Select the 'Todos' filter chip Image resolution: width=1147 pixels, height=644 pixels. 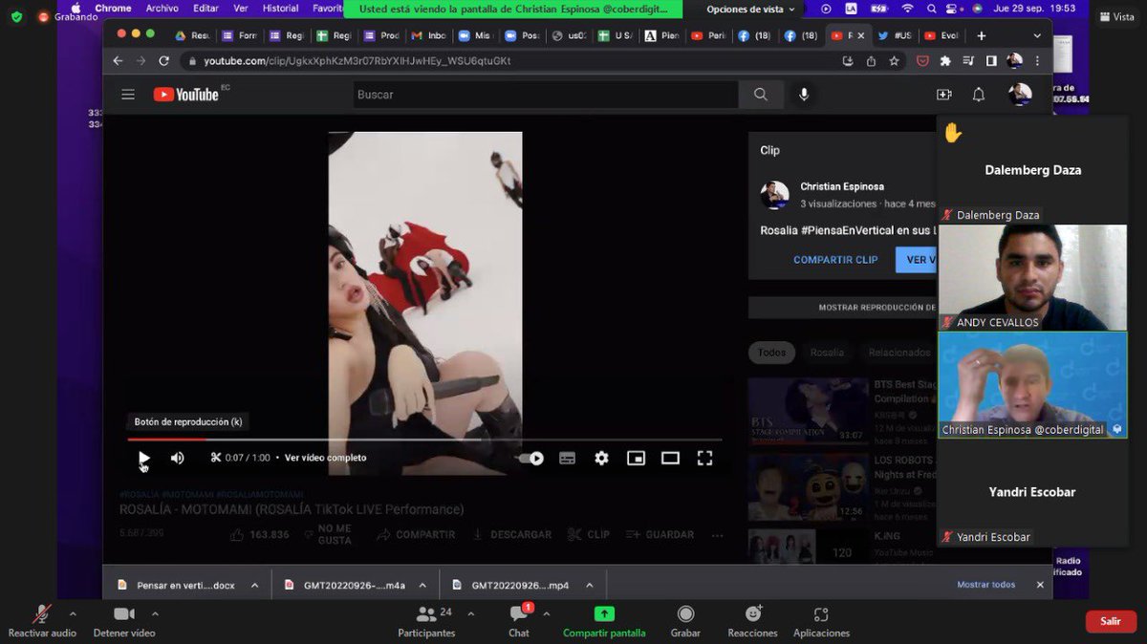pos(772,353)
